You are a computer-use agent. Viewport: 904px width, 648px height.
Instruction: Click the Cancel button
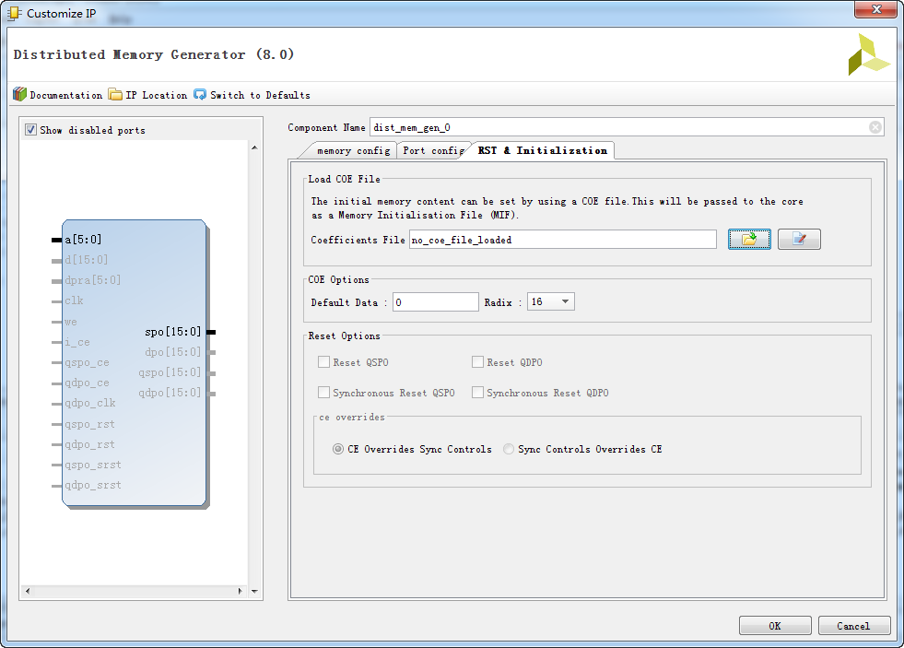tap(853, 626)
